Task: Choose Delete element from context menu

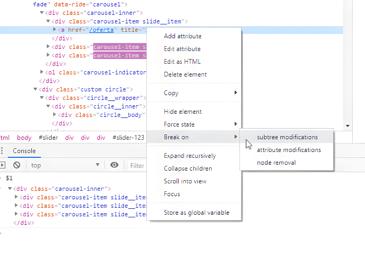Action: click(x=185, y=74)
